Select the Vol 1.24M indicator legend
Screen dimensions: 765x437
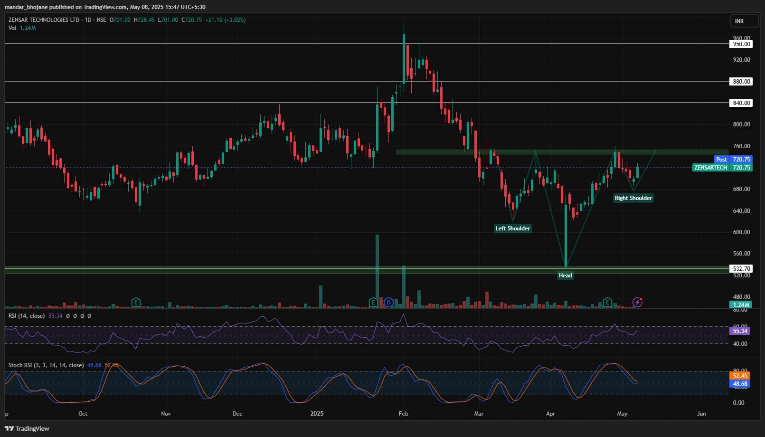(x=22, y=28)
